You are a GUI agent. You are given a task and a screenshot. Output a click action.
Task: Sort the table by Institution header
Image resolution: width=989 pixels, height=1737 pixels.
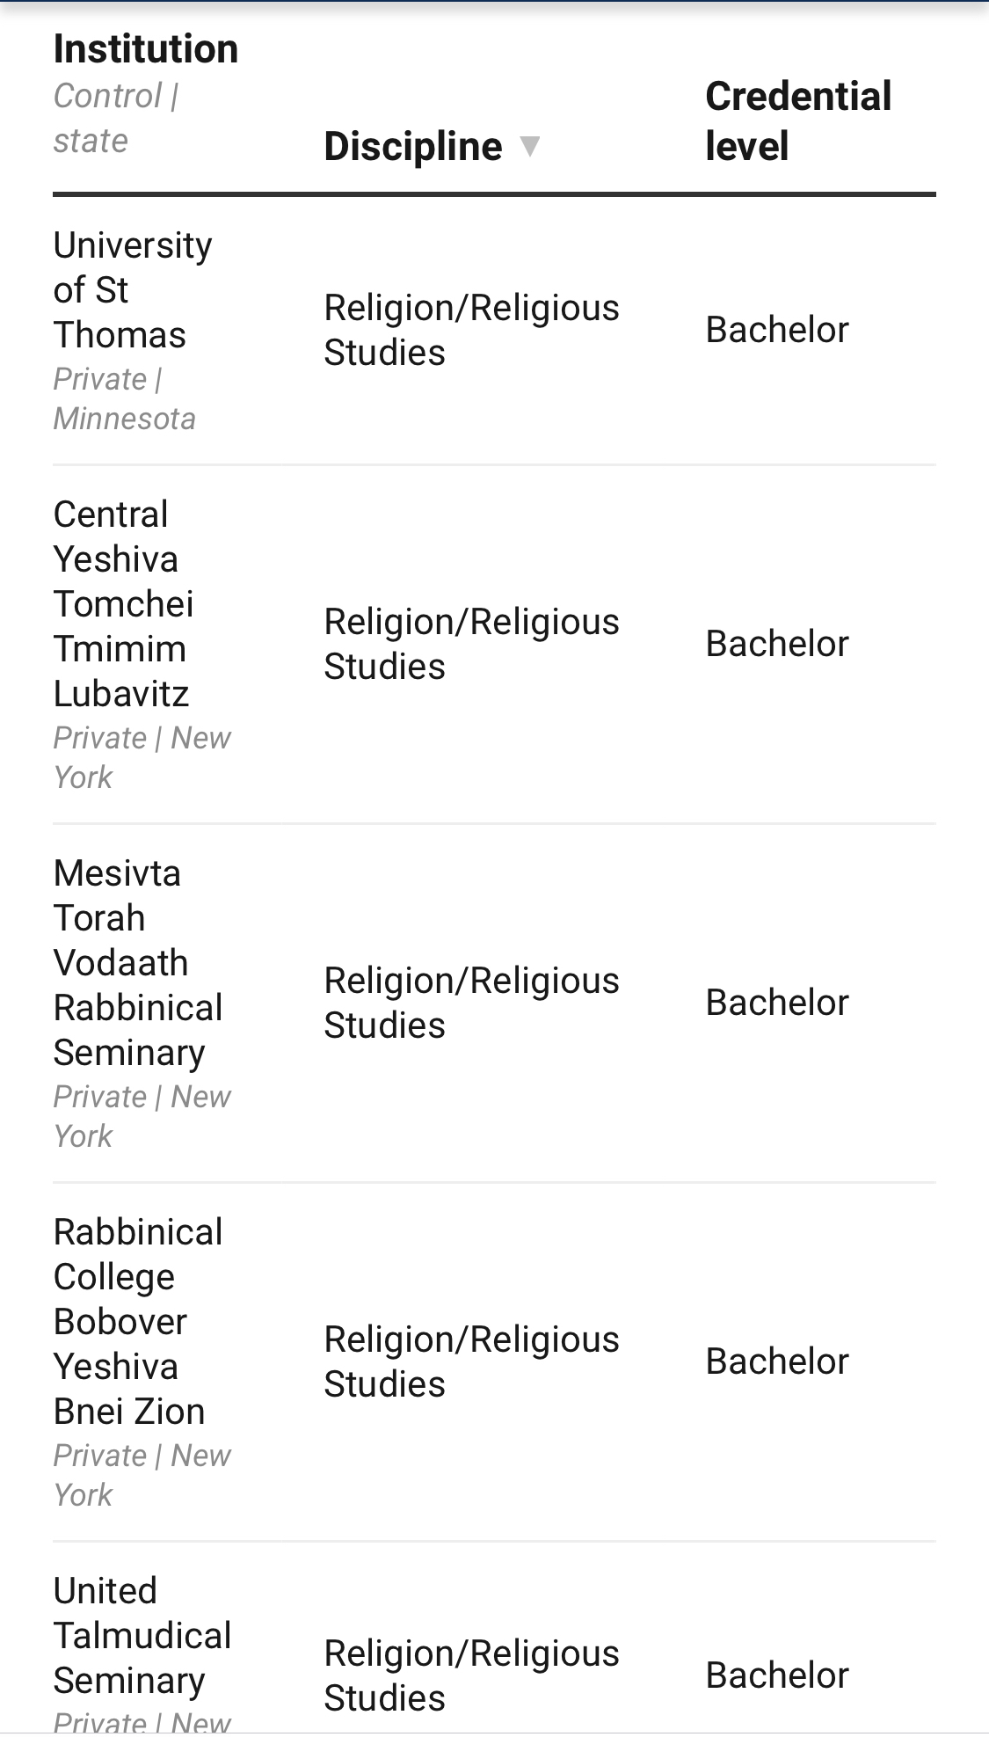tap(146, 49)
